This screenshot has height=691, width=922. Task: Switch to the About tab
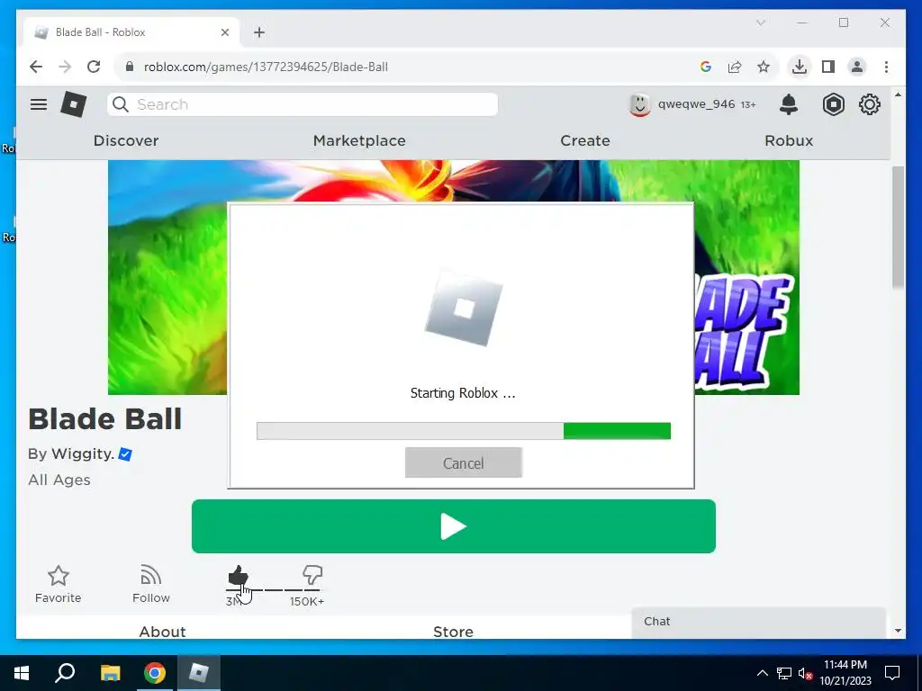coord(162,632)
